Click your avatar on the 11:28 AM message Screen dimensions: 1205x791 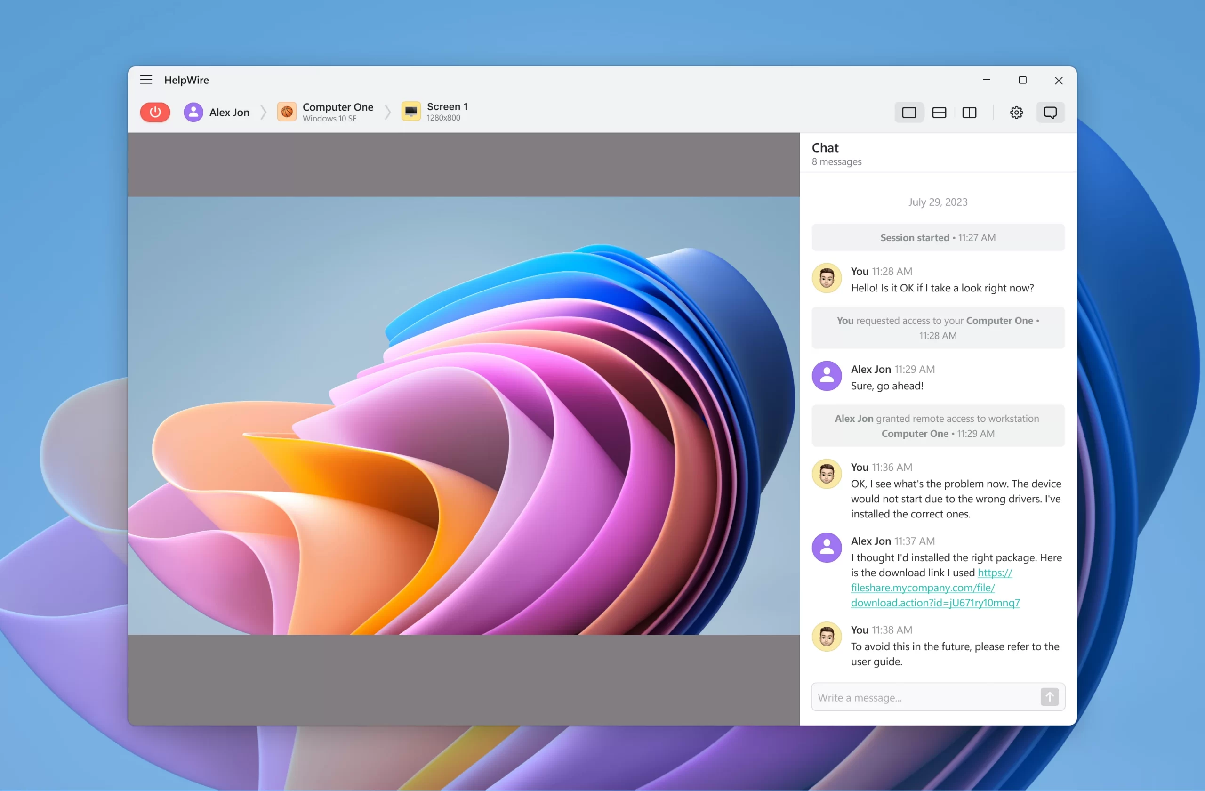[826, 278]
